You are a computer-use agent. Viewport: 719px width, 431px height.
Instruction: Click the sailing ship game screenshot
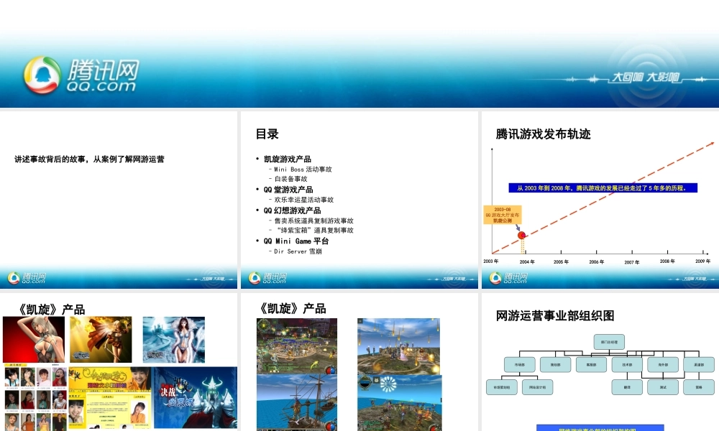(x=297, y=402)
